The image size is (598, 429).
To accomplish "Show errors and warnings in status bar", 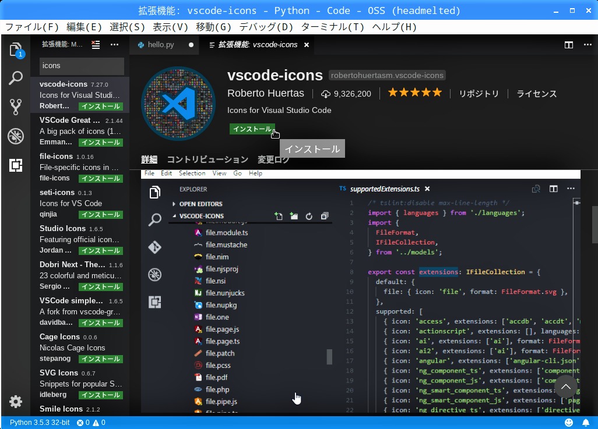I will click(91, 423).
